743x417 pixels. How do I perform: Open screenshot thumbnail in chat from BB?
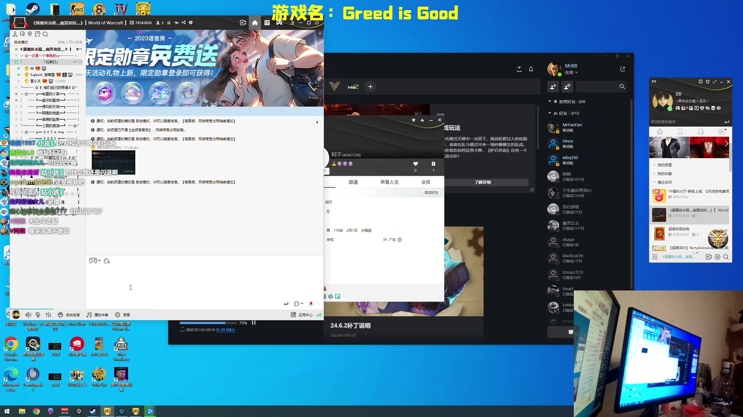pos(113,162)
